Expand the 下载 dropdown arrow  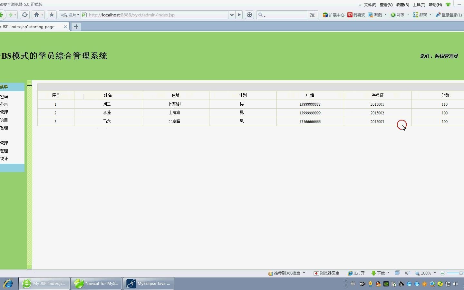(388, 273)
